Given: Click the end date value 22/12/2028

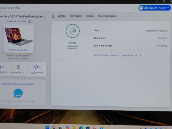Looking at the screenshot, I should point(162,46).
